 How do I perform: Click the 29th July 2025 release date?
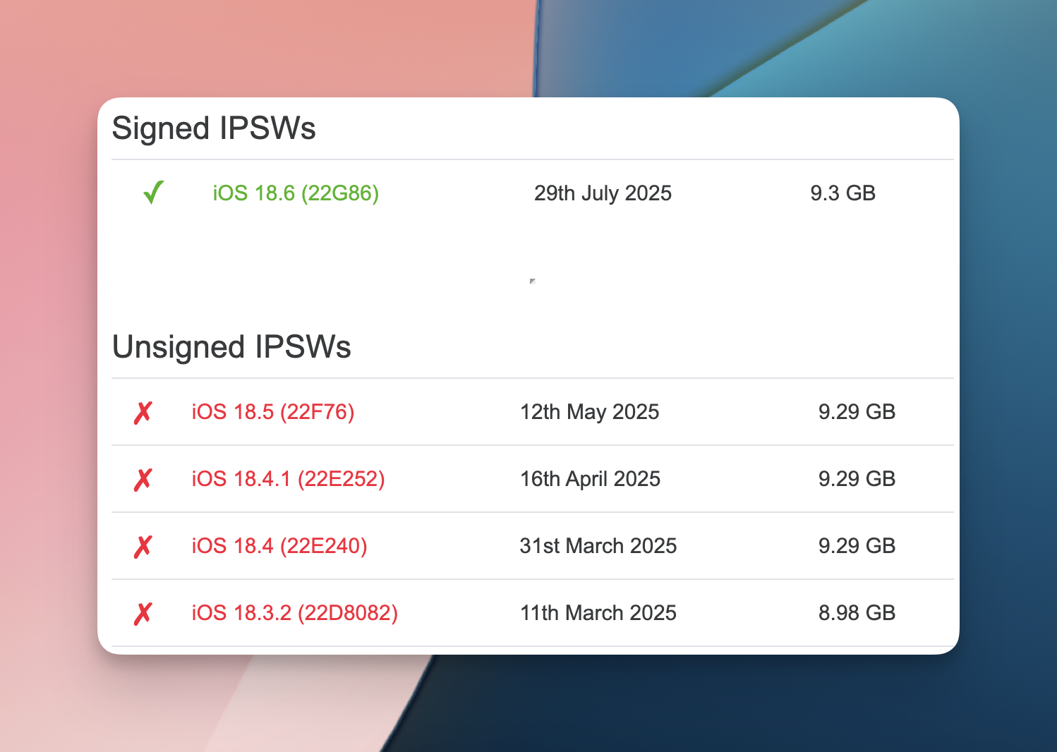click(x=603, y=193)
